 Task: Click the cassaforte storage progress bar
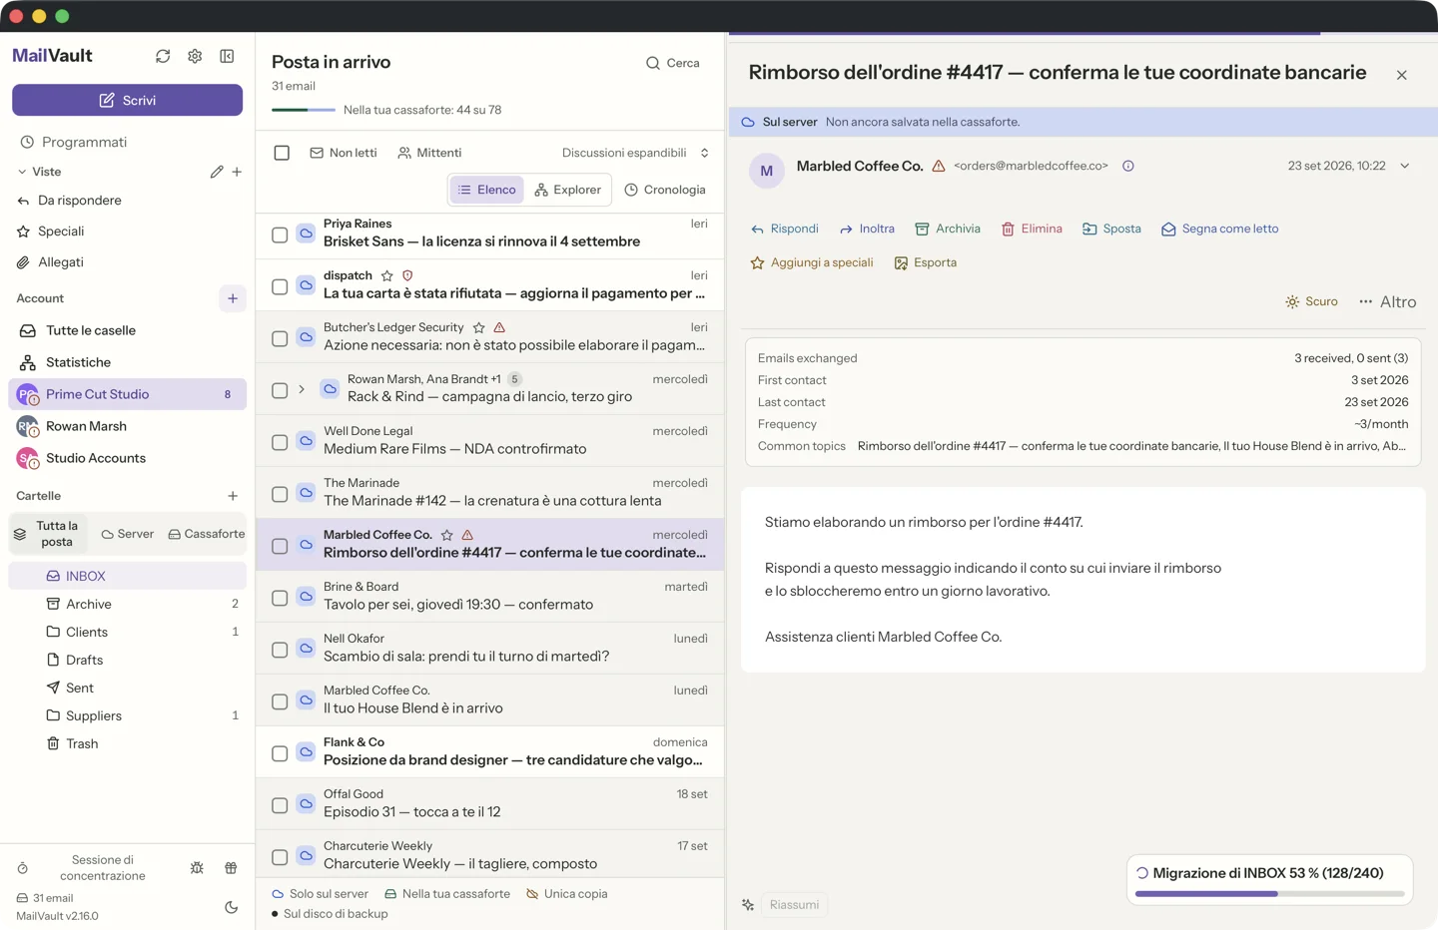pos(304,110)
